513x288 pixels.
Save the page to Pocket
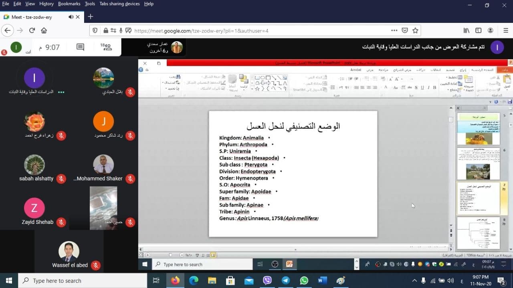click(405, 30)
